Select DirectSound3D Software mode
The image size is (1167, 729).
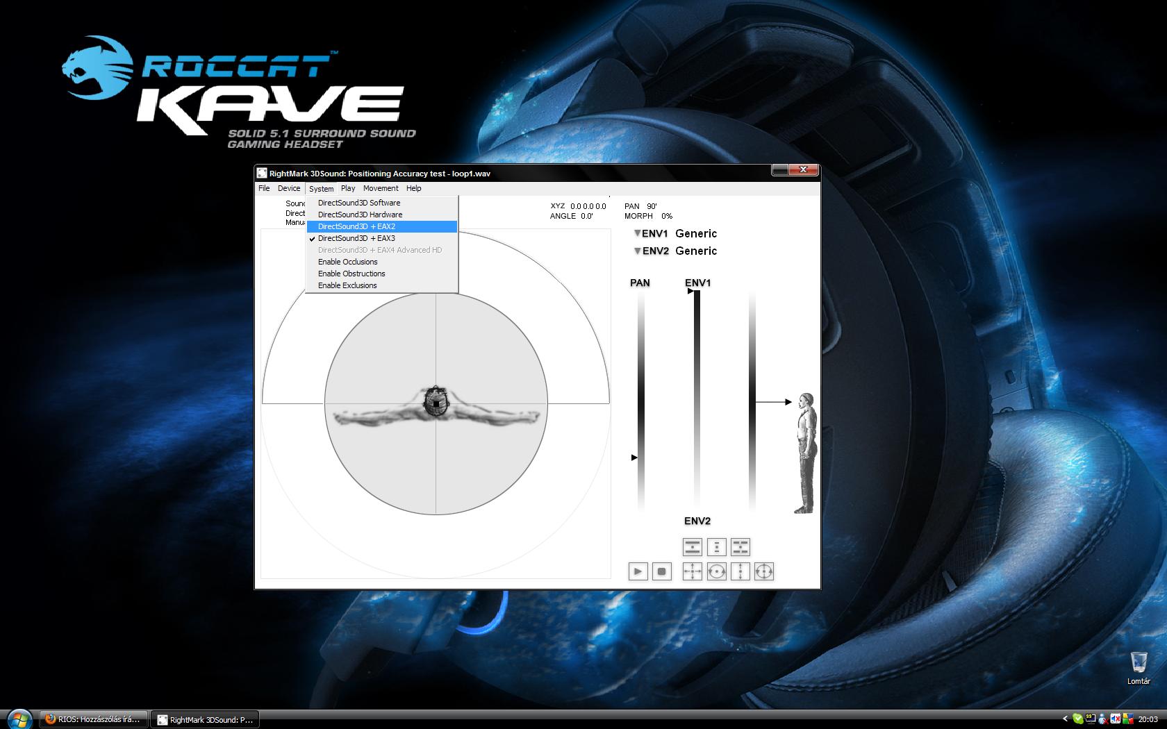coord(381,203)
